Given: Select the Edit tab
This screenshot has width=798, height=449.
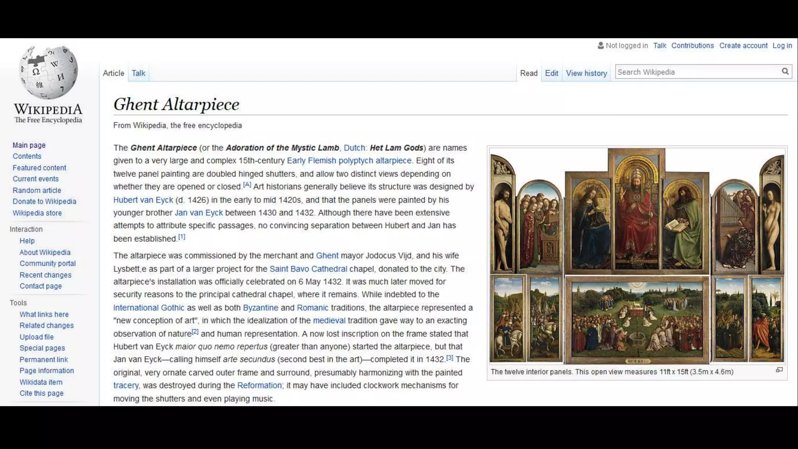Looking at the screenshot, I should 551,73.
